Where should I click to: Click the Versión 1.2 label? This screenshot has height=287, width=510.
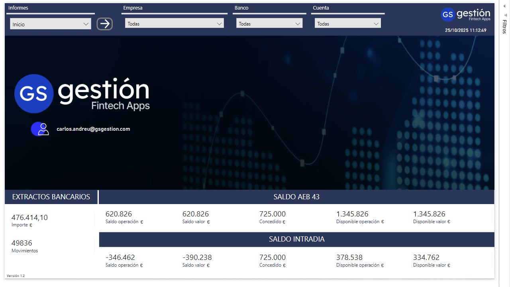pyautogui.click(x=16, y=276)
